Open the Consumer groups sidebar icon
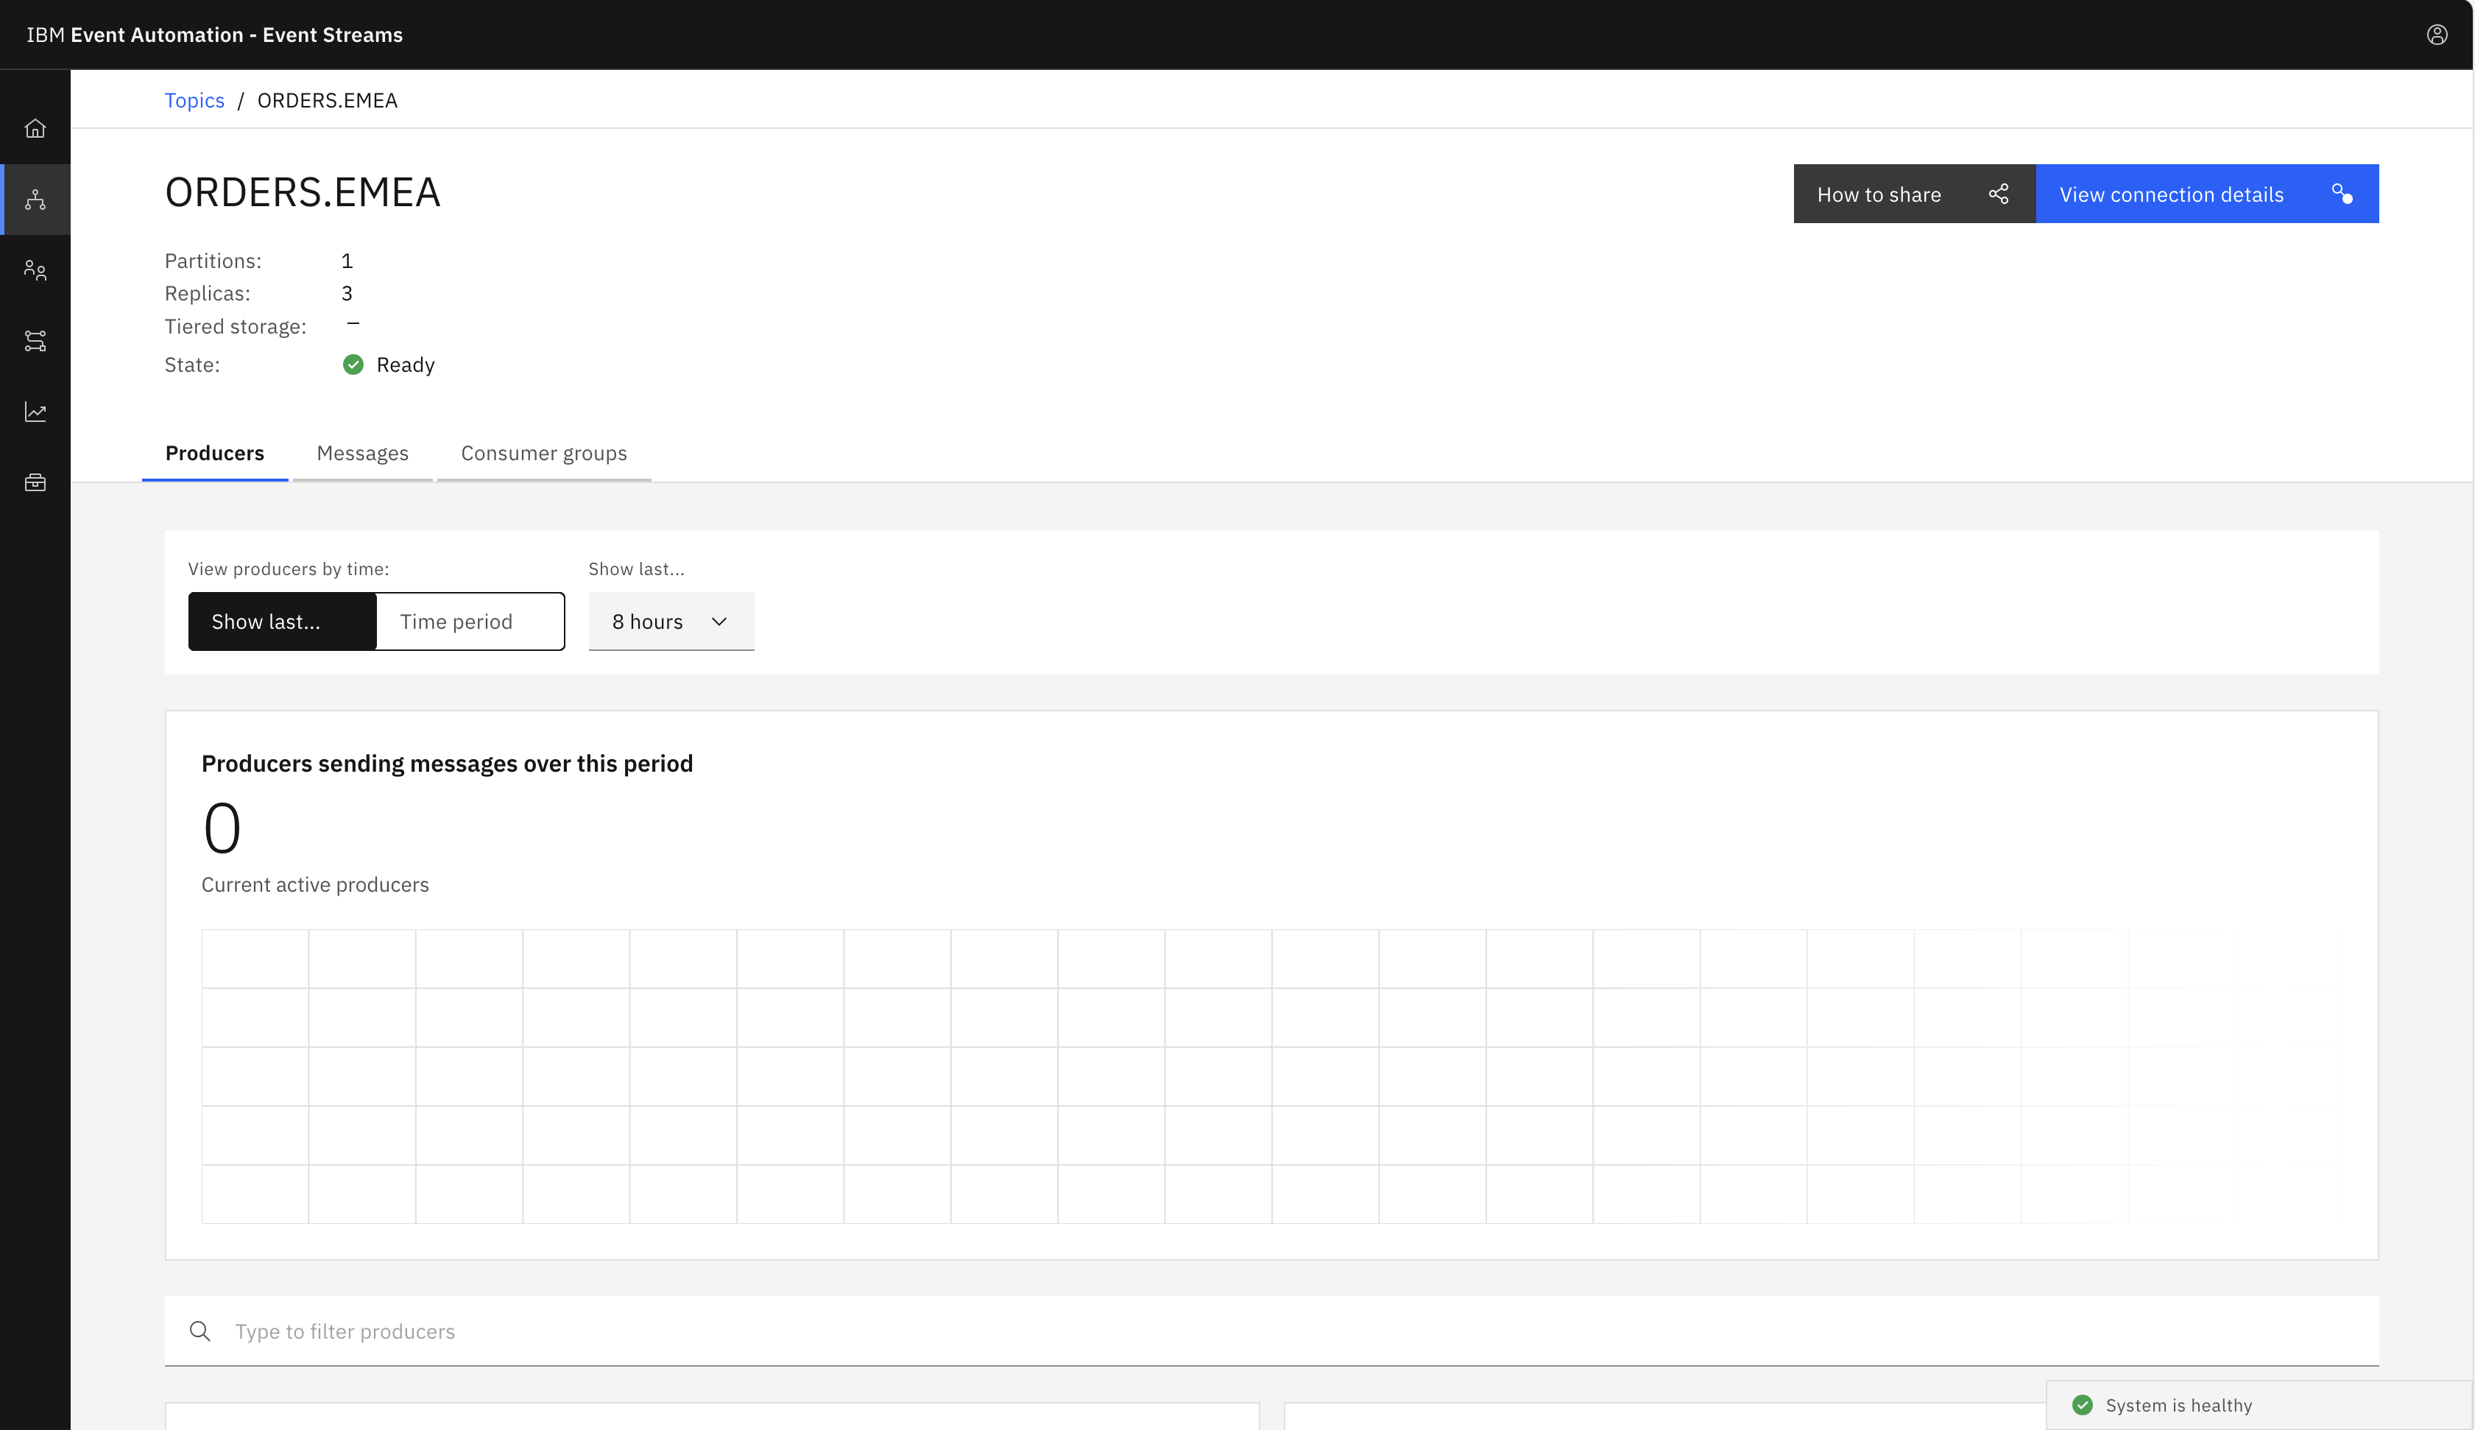The width and height of the screenshot is (2475, 1430). (35, 270)
